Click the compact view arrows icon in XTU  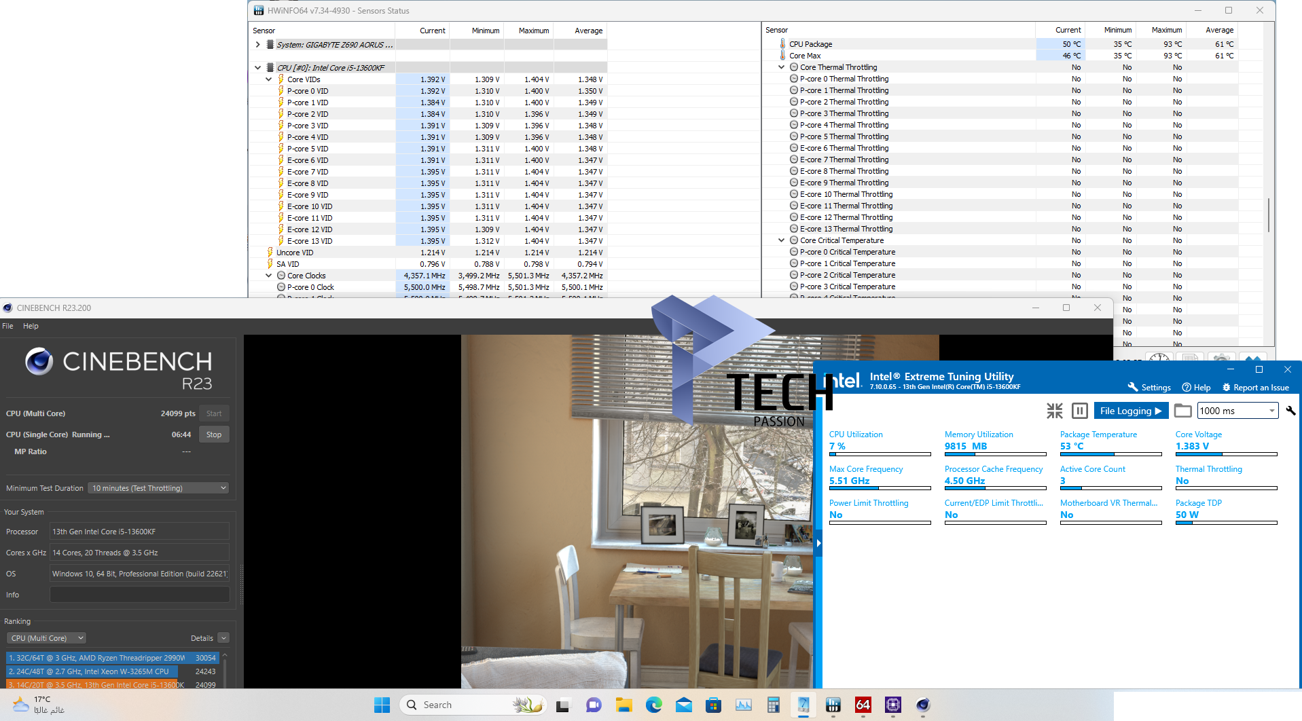click(1054, 411)
